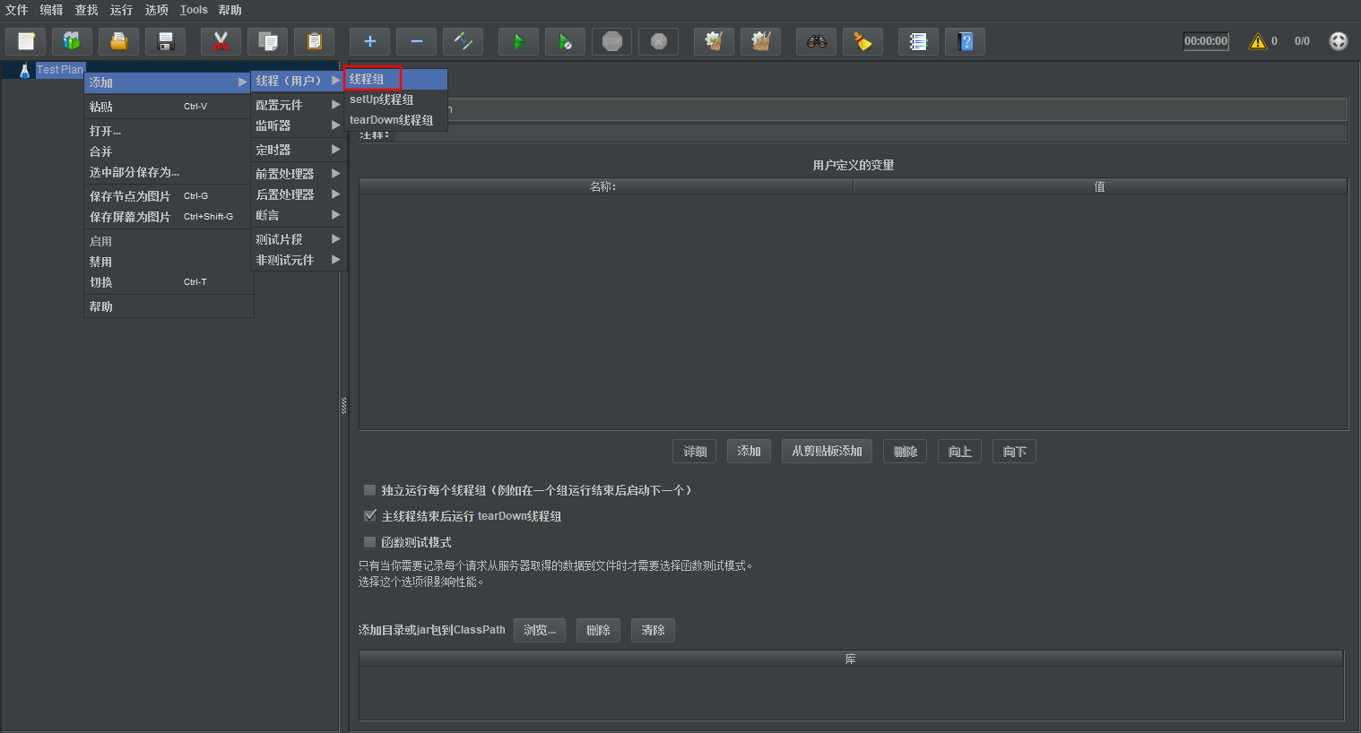Click the Copy toolbar icon
This screenshot has height=733, width=1361.
[267, 41]
